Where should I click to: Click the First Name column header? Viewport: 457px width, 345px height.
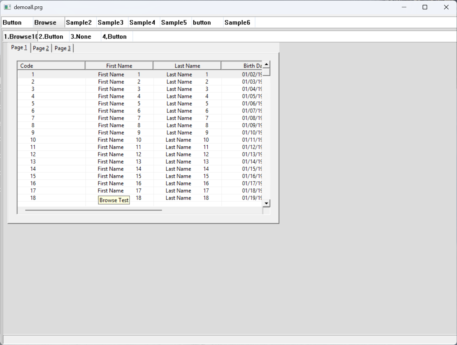coord(119,66)
